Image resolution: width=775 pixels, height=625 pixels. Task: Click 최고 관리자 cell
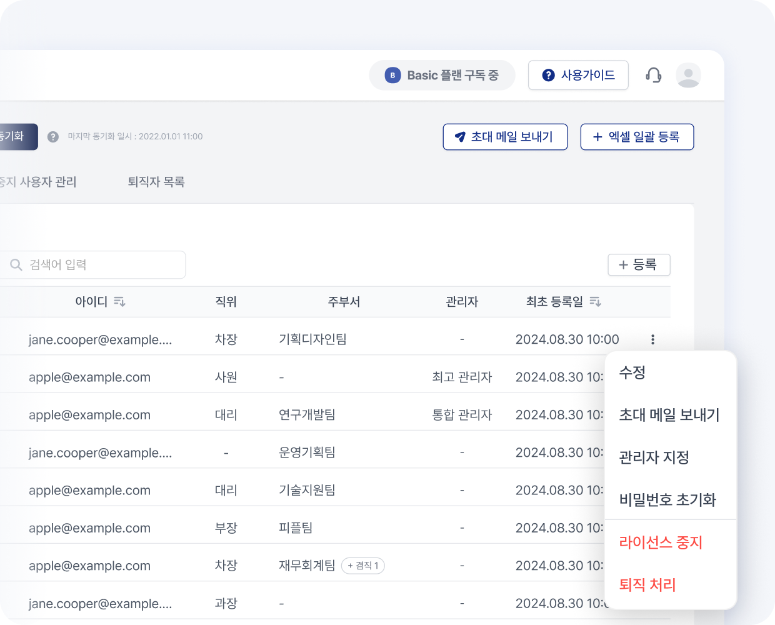point(462,377)
